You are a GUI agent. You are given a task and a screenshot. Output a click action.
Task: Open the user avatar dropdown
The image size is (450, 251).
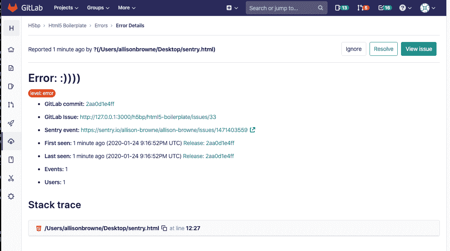pyautogui.click(x=427, y=7)
